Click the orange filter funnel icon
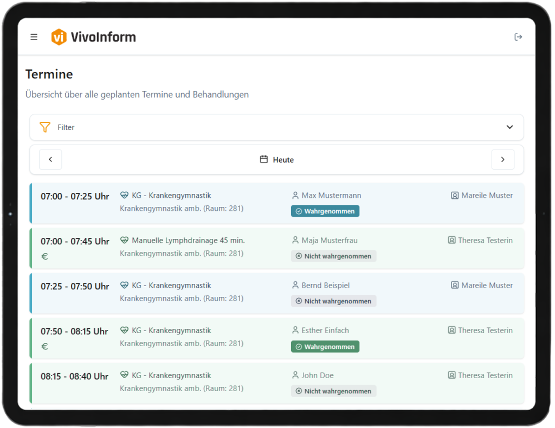This screenshot has height=428, width=555. 45,127
